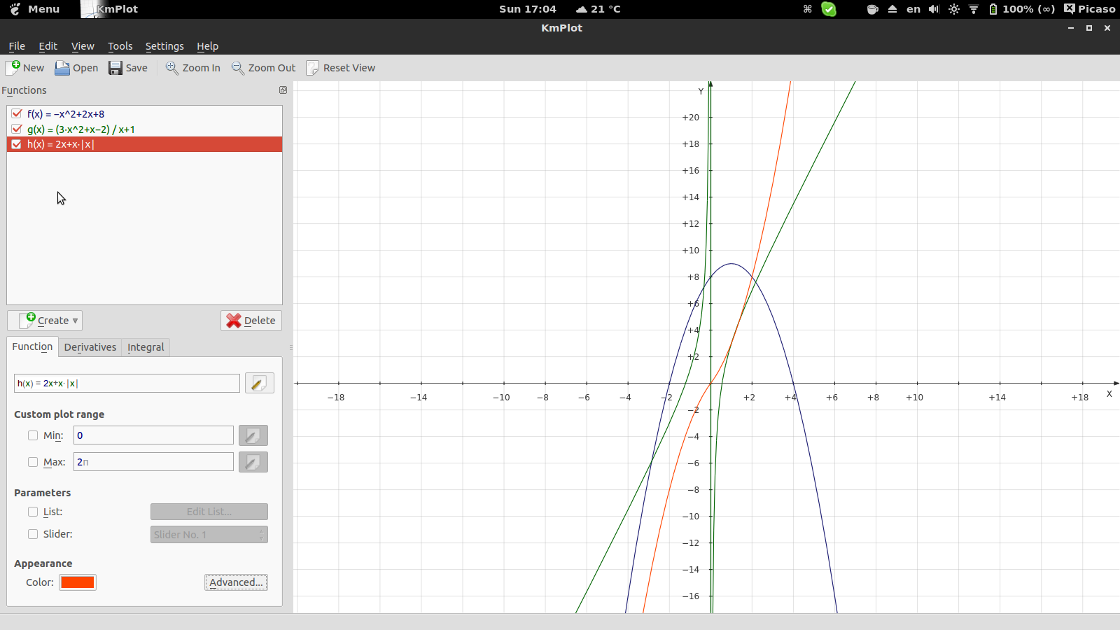Reset View of the coordinate system
The width and height of the screenshot is (1120, 630).
(x=312, y=67)
